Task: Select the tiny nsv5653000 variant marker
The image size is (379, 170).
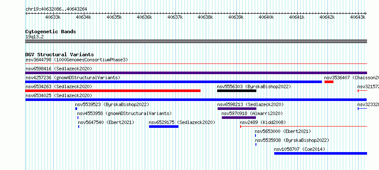Action: point(255,135)
